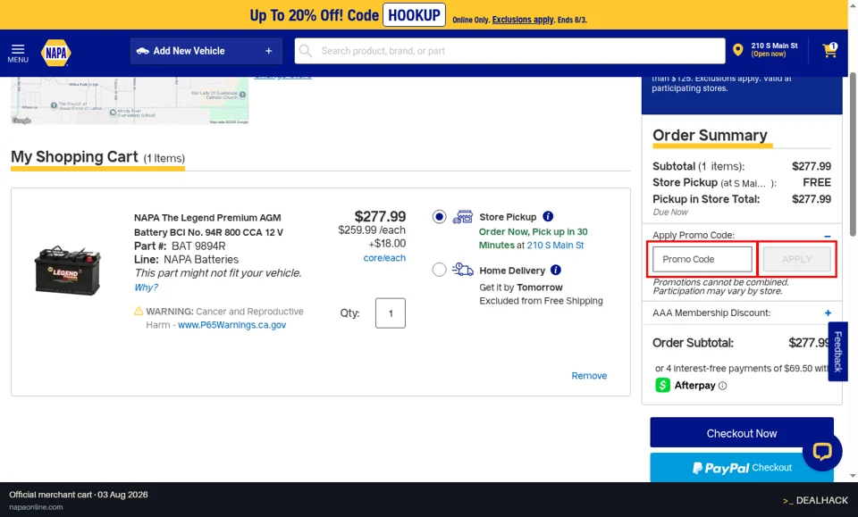858x517 pixels.
Task: Click the My Shopping Cart heading
Action: (74, 157)
